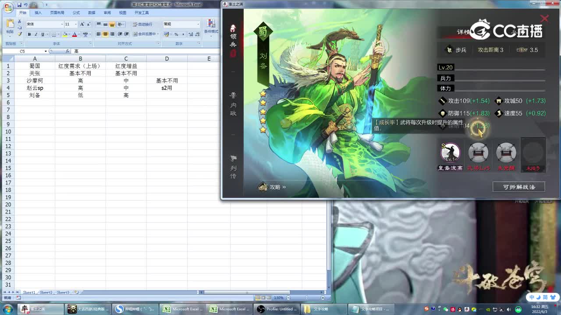Viewport: 561px width, 315px height.
Task: Apply percent style format
Action: point(176,34)
